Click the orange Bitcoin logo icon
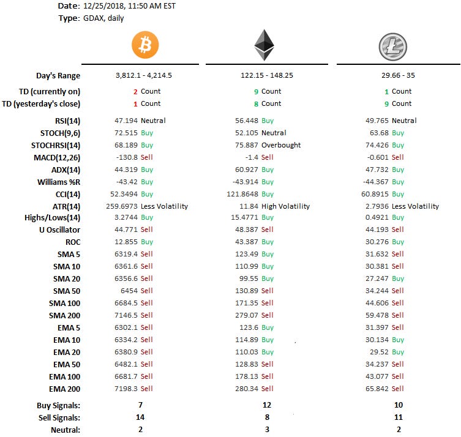 (145, 45)
